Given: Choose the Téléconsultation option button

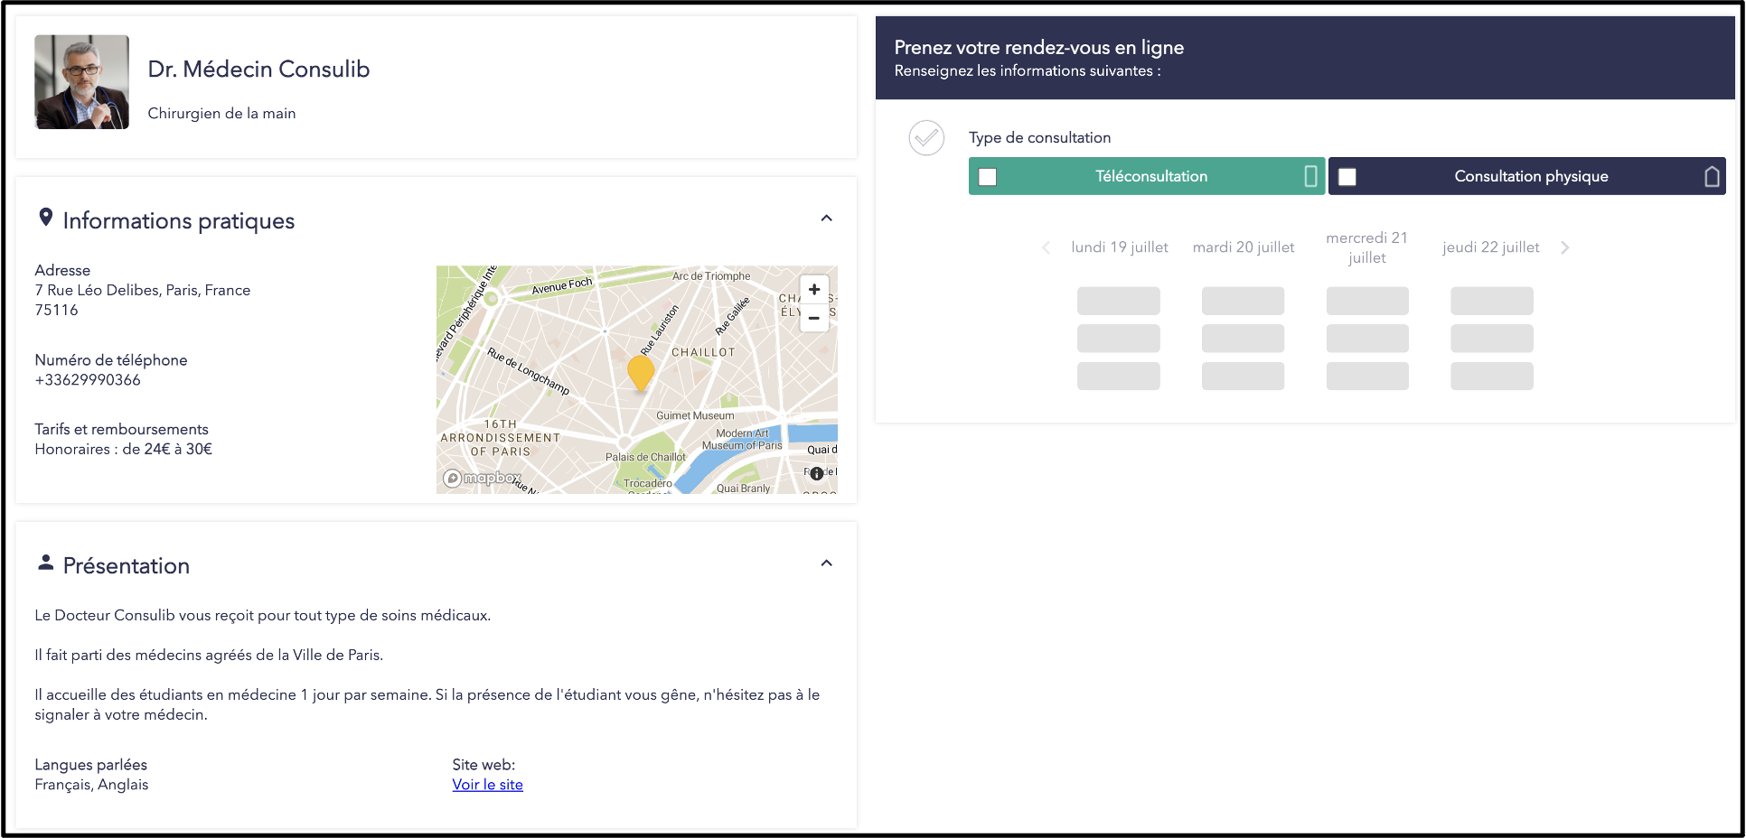Looking at the screenshot, I should 1150,176.
